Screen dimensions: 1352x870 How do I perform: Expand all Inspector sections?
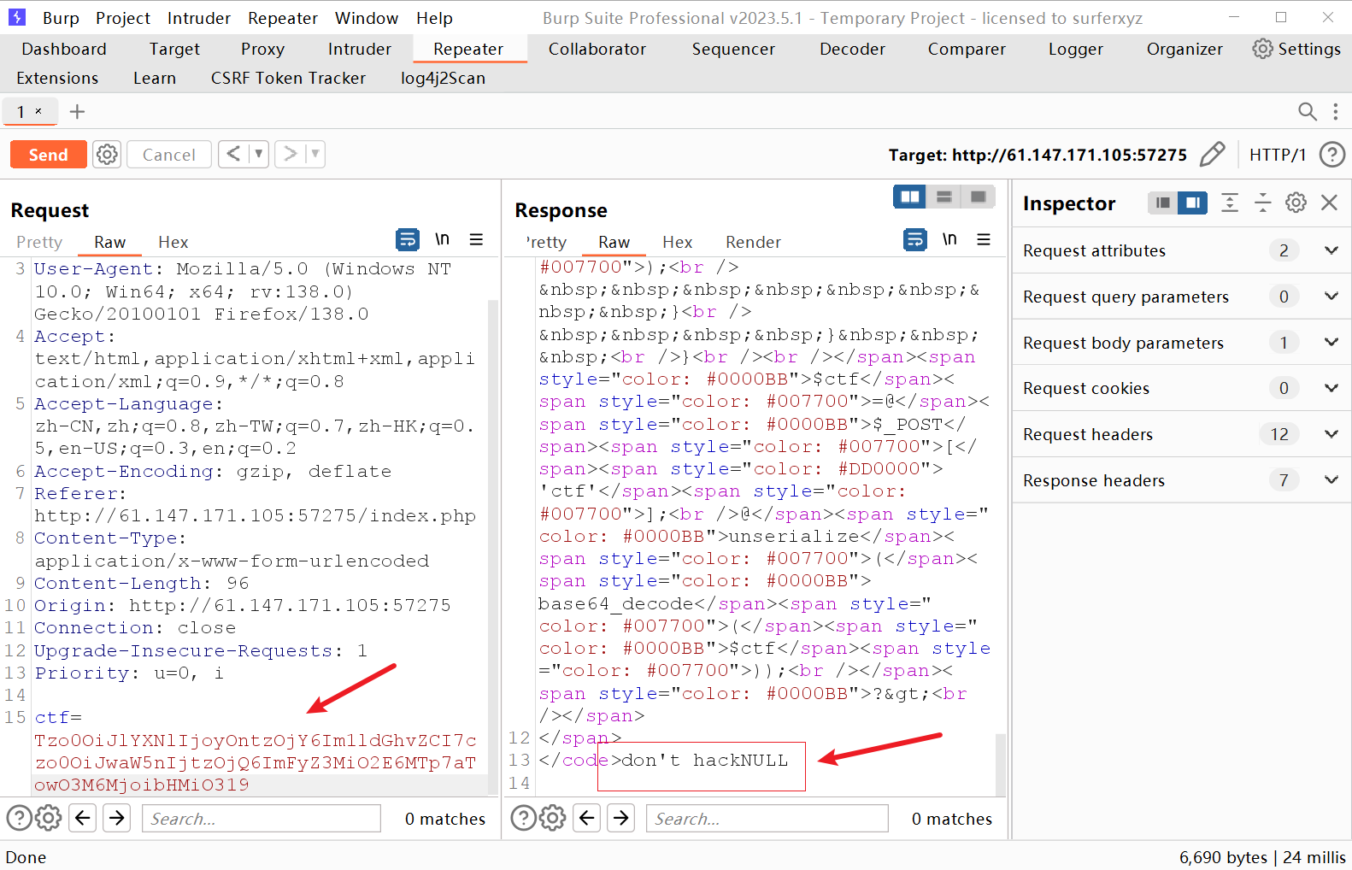pyautogui.click(x=1230, y=203)
